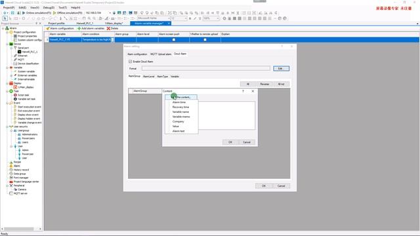
Task: Collapse the User security tree node
Action: tap(7, 127)
